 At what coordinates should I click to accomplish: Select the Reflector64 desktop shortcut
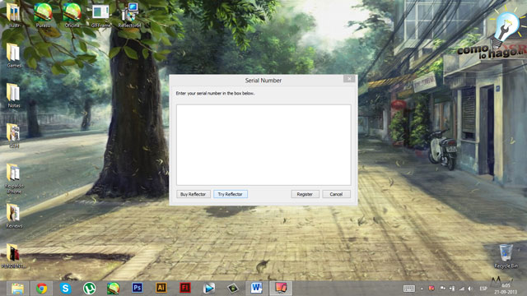tap(130, 16)
